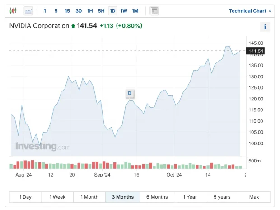View the 5 years range
This screenshot has height=210, width=280.
[x=222, y=197]
